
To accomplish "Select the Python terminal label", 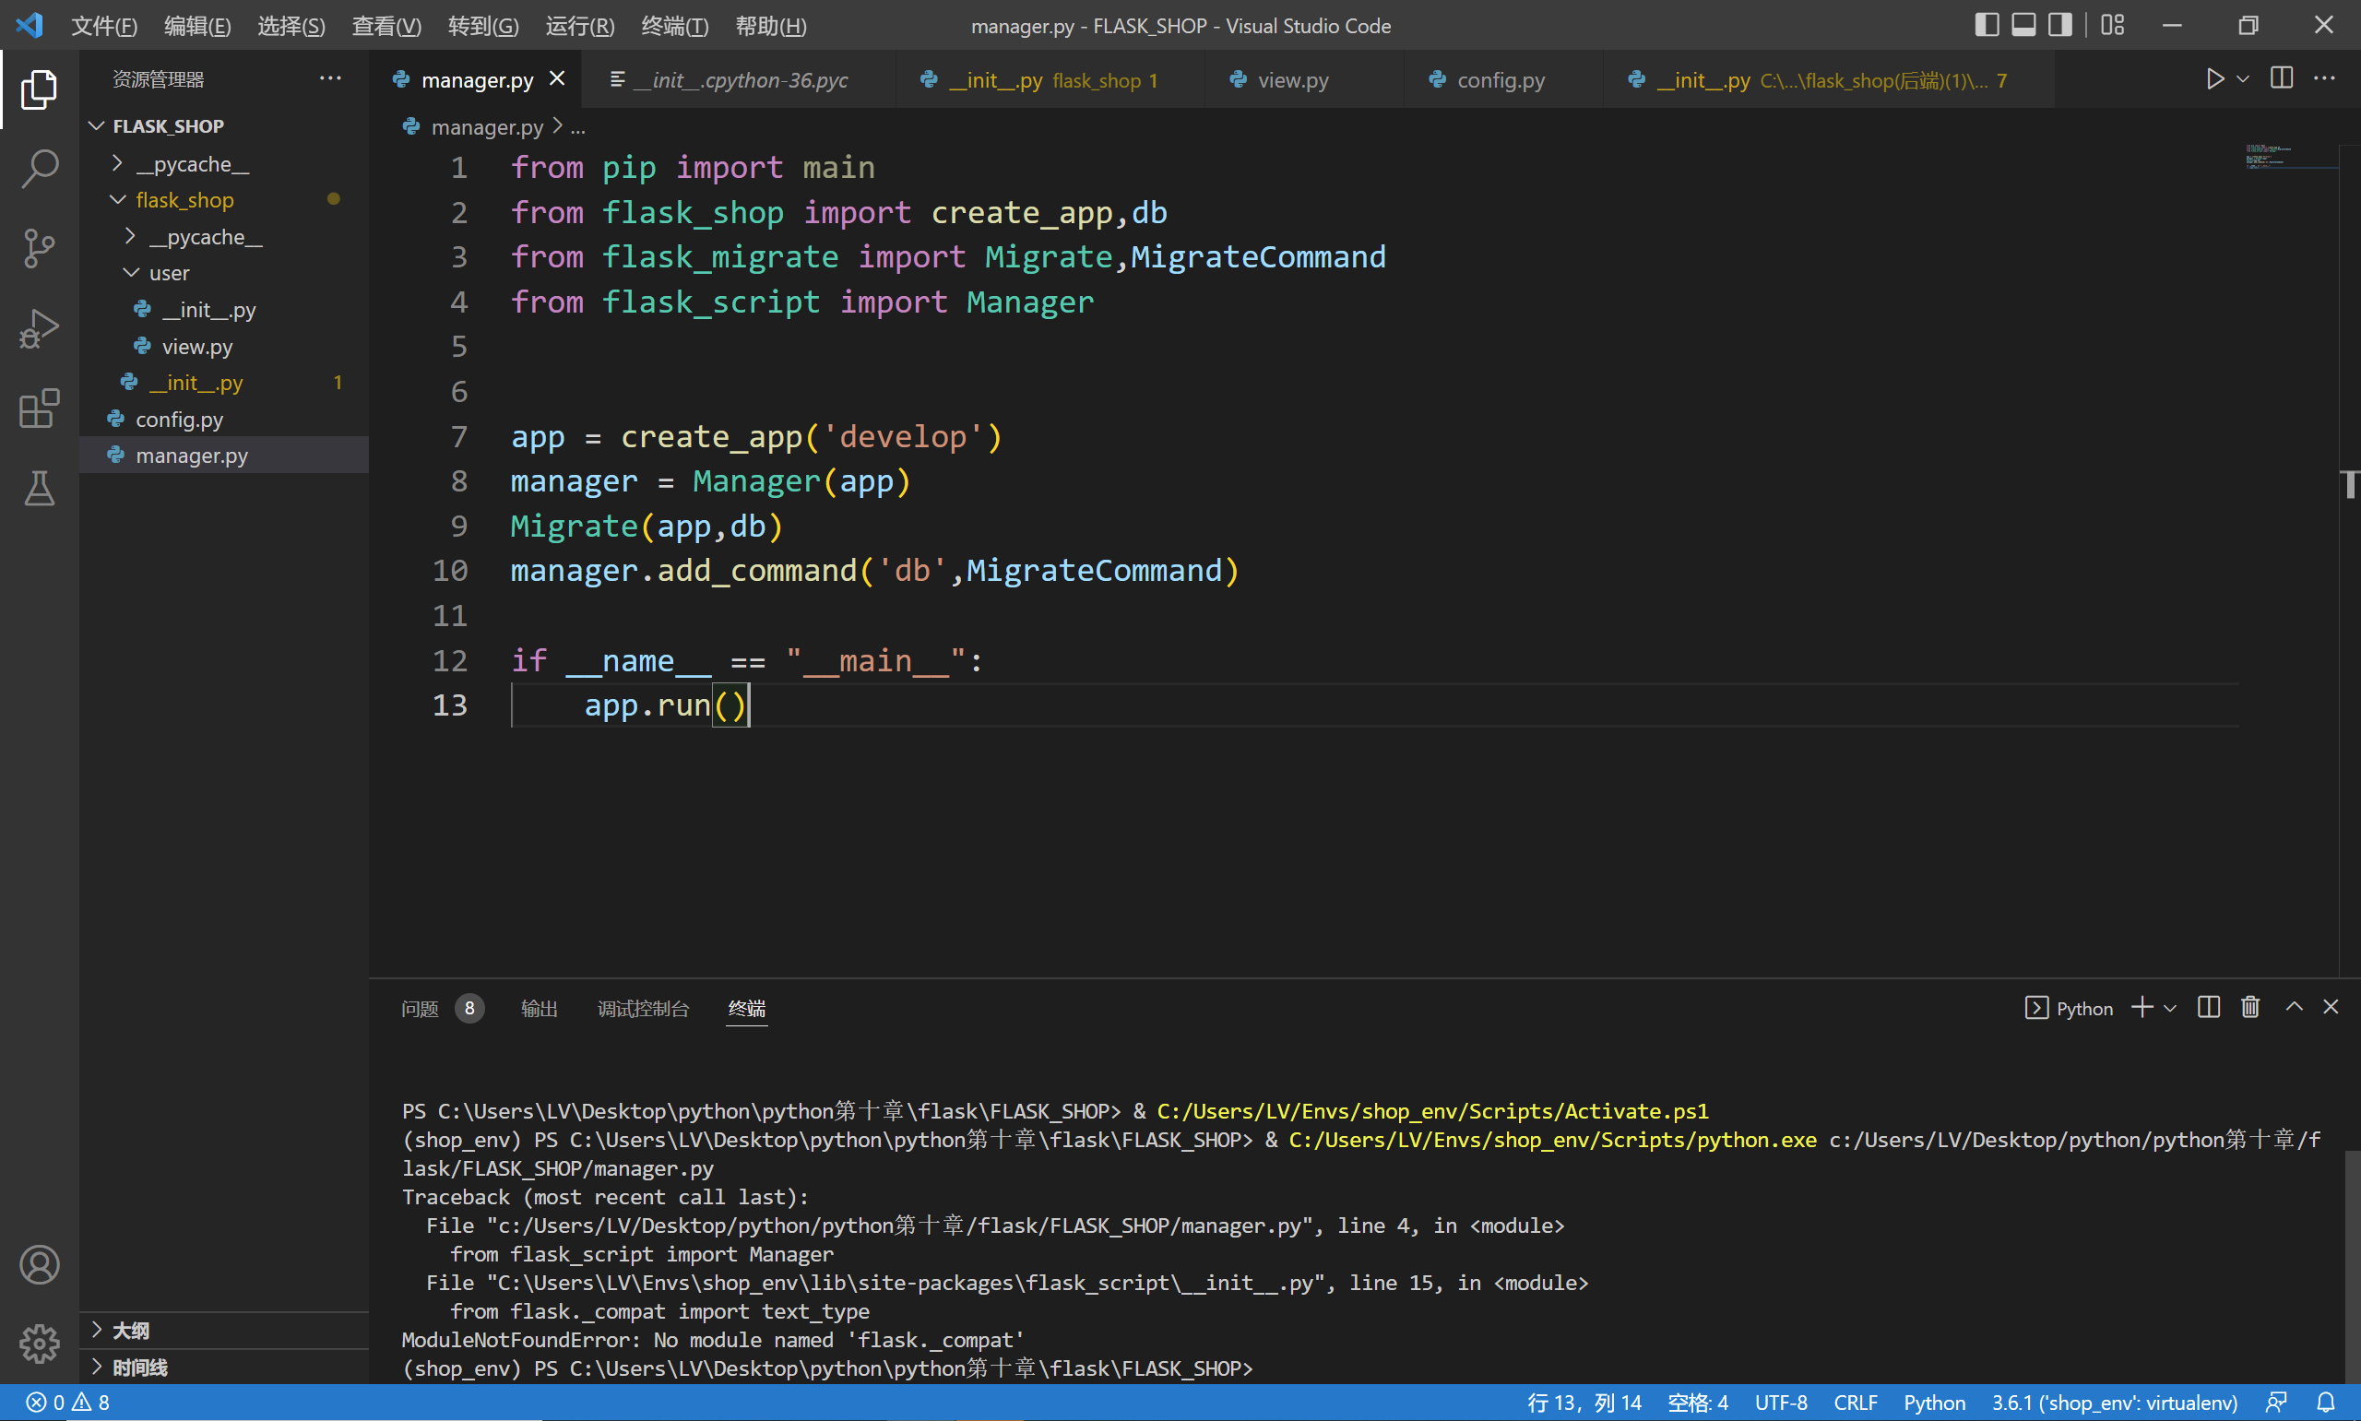I will [2069, 1008].
